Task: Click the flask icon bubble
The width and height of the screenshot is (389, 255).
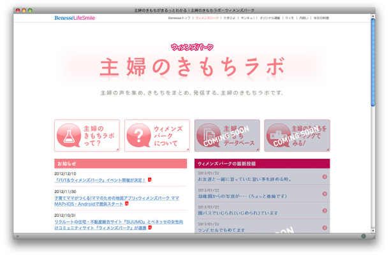Action: point(69,135)
